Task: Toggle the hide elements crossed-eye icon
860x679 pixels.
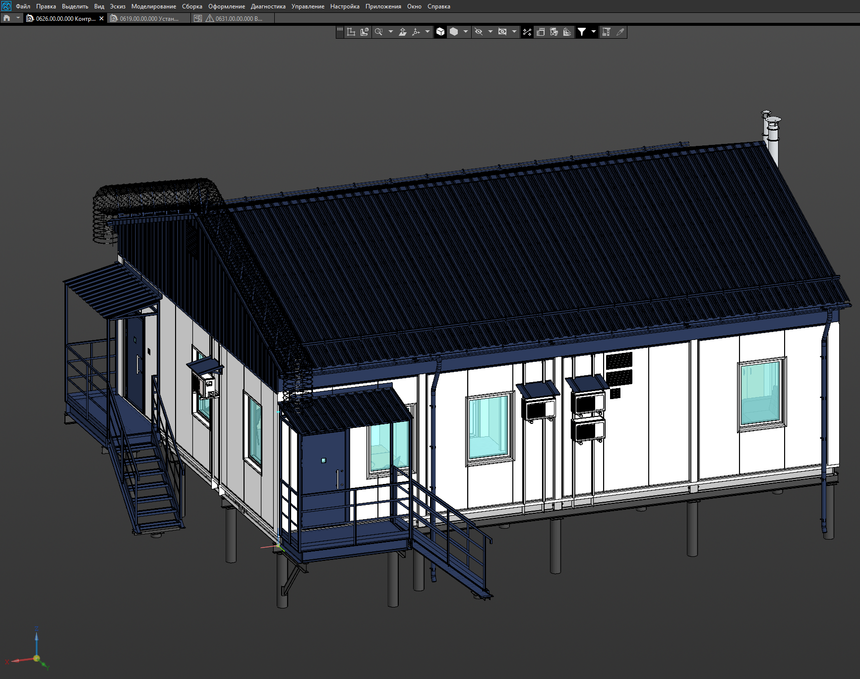Action: [479, 32]
